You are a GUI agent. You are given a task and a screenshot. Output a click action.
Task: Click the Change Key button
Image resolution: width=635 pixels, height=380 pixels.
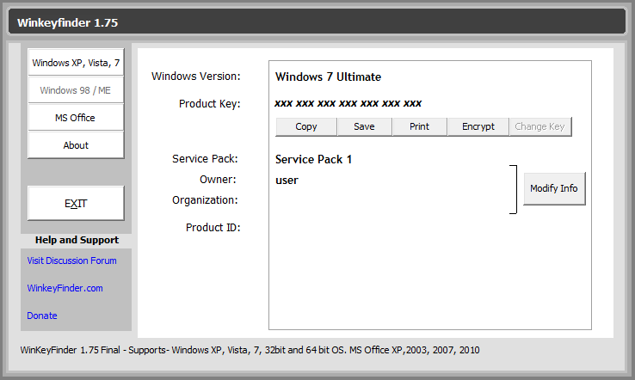pos(539,126)
